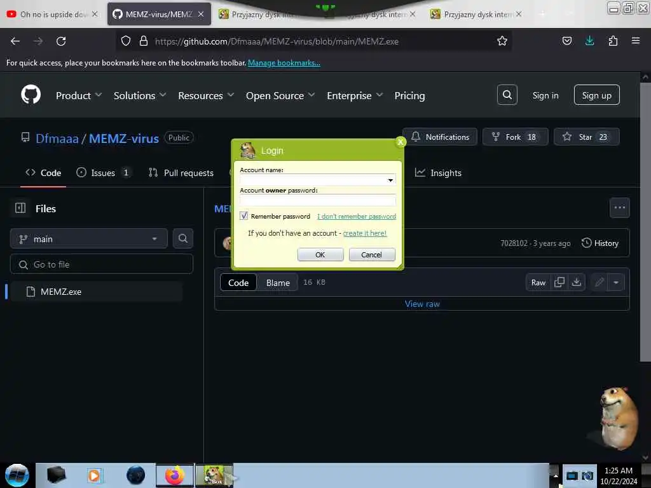
Task: Select the Code view toggle
Action: point(238,283)
